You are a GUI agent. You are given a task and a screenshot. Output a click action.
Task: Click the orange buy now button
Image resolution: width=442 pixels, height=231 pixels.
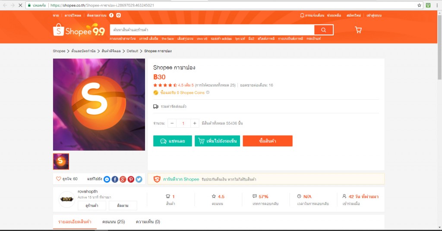click(268, 141)
